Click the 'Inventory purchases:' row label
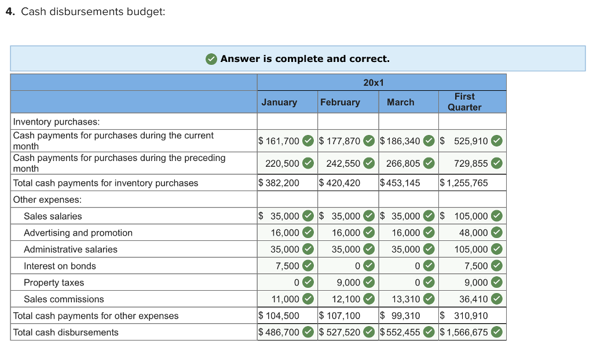593x355 pixels. pyautogui.click(x=56, y=122)
